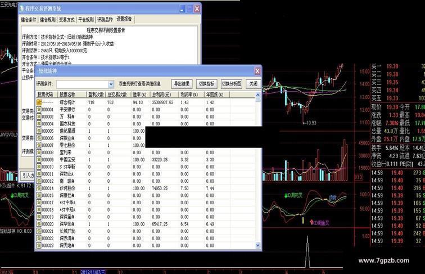Click the S icon for stock 000011

coord(39,174)
